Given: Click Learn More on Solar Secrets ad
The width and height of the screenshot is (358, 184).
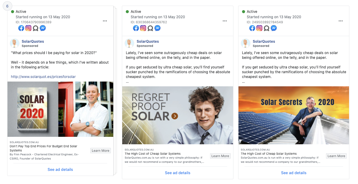Looking at the screenshot, I should point(336,156).
